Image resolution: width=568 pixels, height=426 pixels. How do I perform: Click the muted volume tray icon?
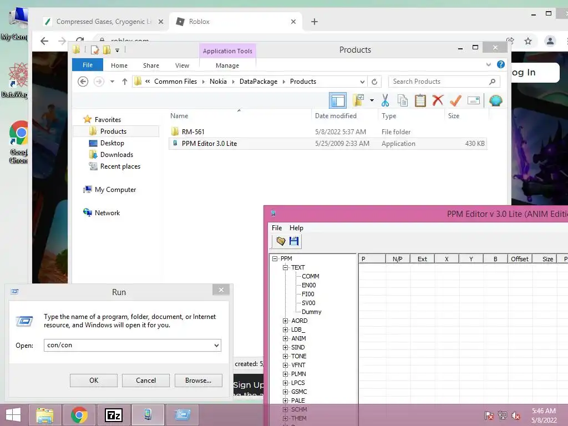[x=516, y=415]
